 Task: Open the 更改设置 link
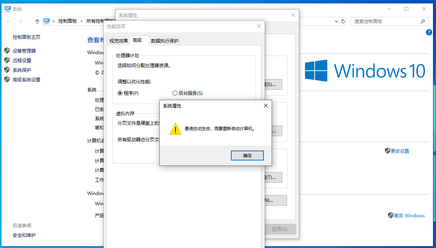tap(400, 151)
